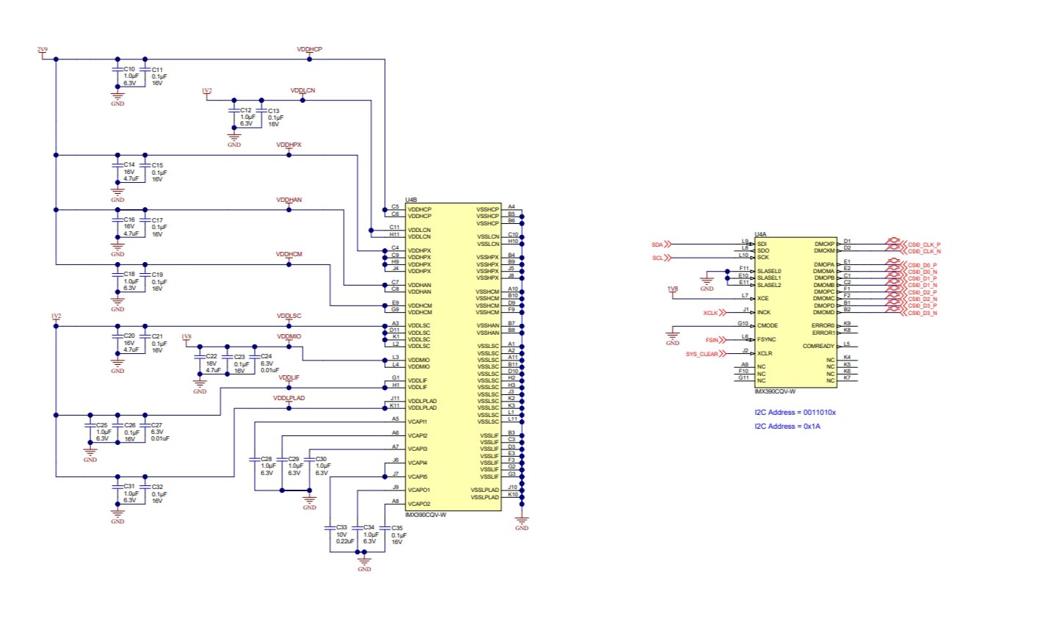Select the C30 capacitor designator
1043x641 pixels.
[321, 459]
